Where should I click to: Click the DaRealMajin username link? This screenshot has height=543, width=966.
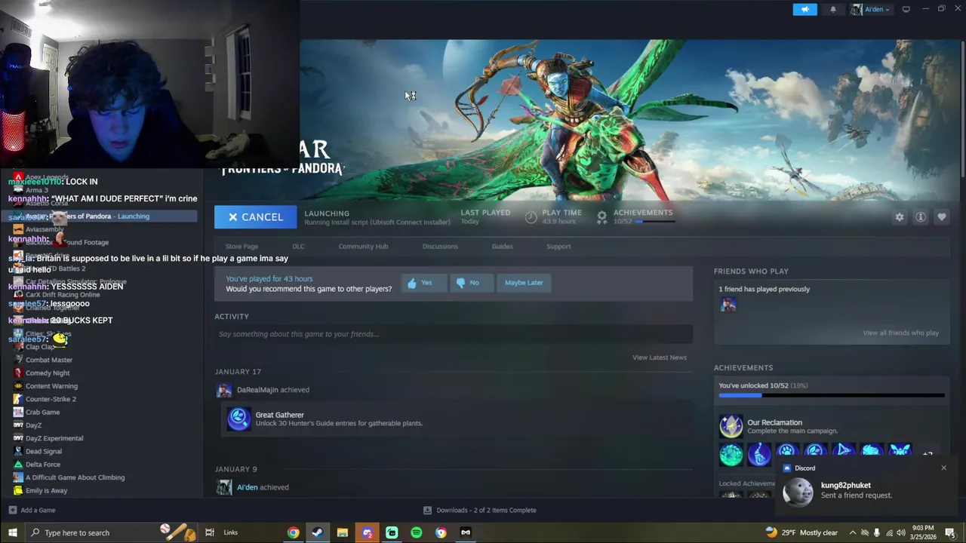pos(257,390)
